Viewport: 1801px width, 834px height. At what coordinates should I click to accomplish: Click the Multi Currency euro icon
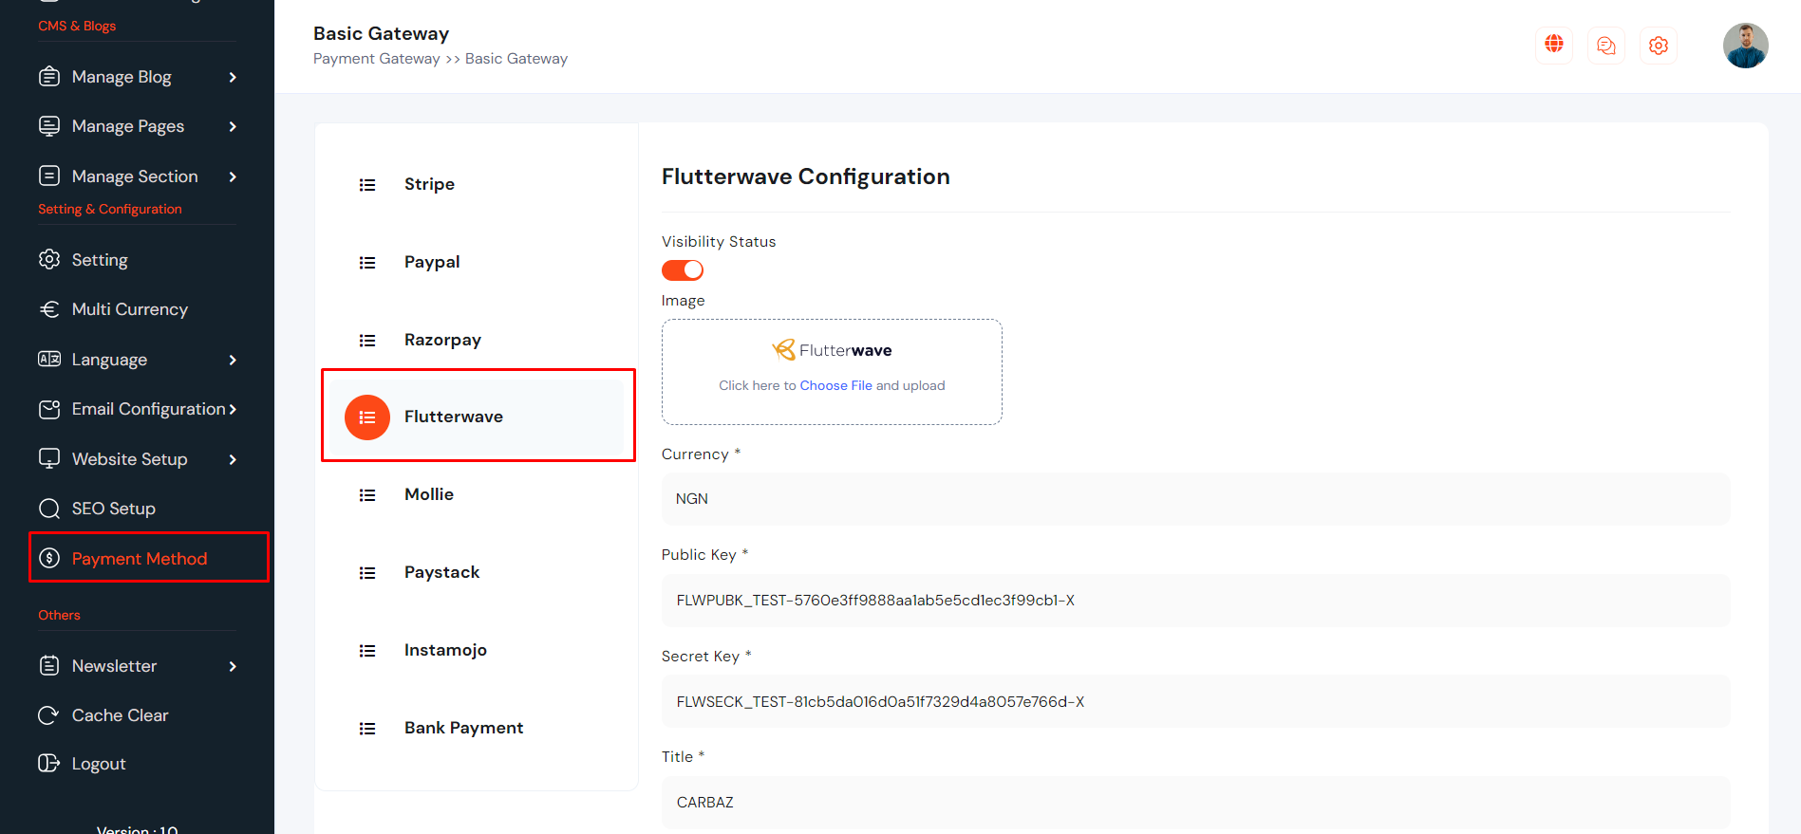(48, 309)
